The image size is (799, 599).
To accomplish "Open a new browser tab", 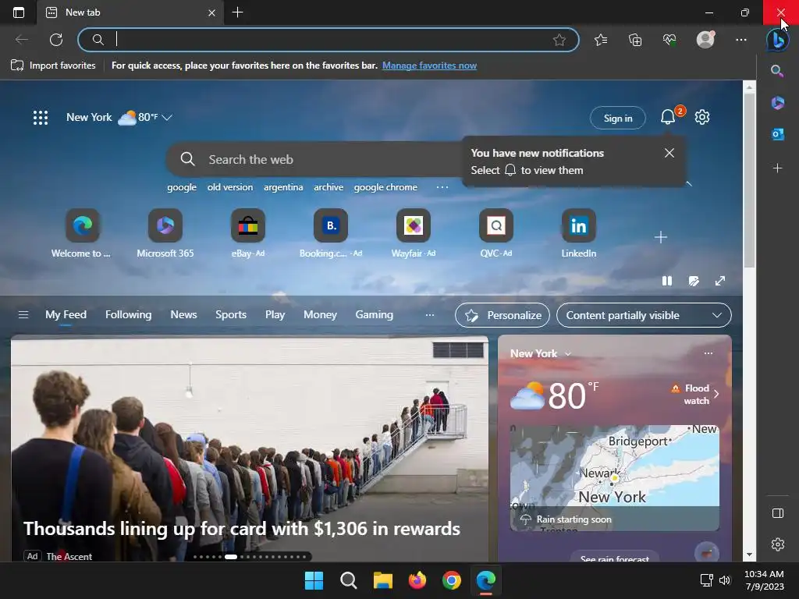I will tap(237, 12).
